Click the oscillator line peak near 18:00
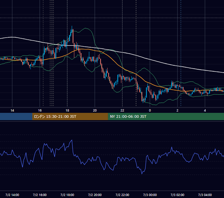Image resolution: width=224 pixels, height=198 pixels. pyautogui.click(x=72, y=140)
